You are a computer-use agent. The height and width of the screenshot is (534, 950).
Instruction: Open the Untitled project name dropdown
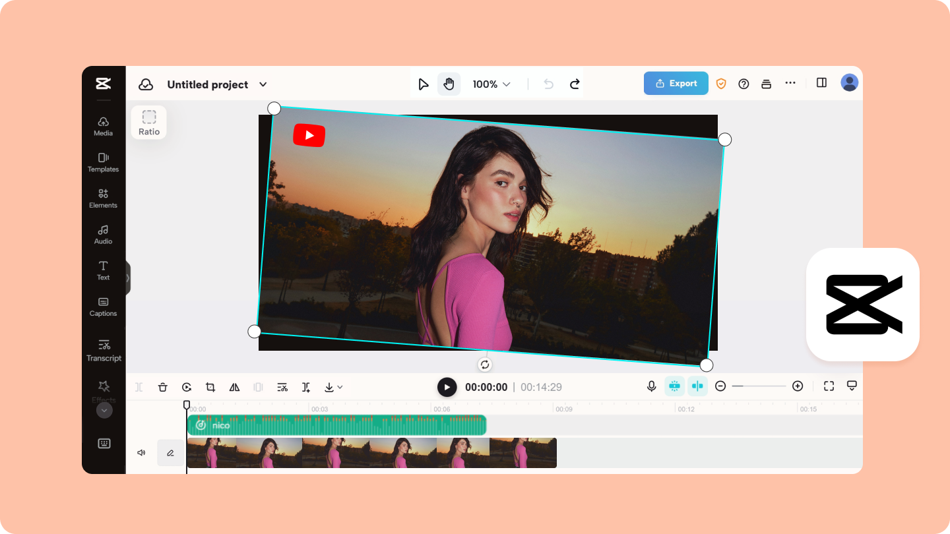263,84
